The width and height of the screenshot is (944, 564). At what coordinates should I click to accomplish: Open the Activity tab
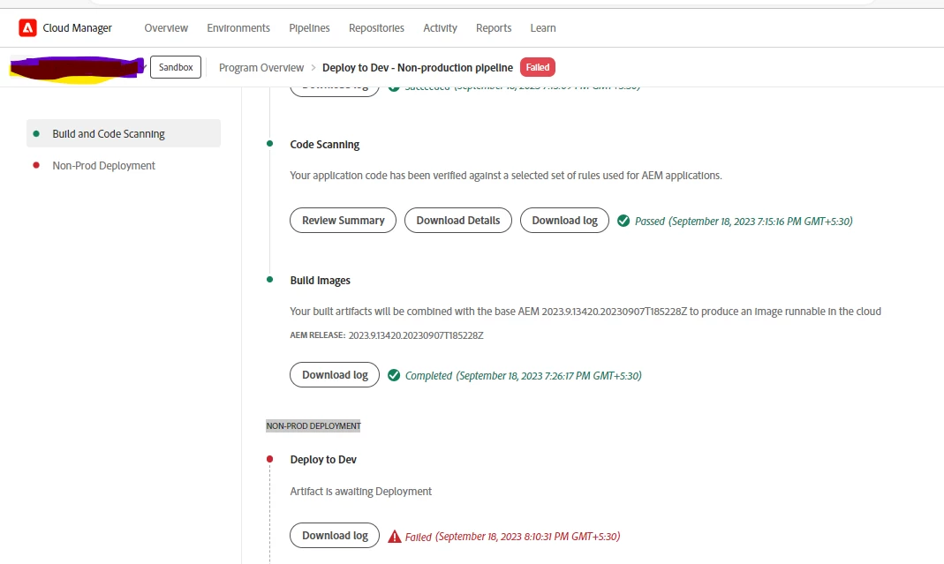click(x=440, y=27)
